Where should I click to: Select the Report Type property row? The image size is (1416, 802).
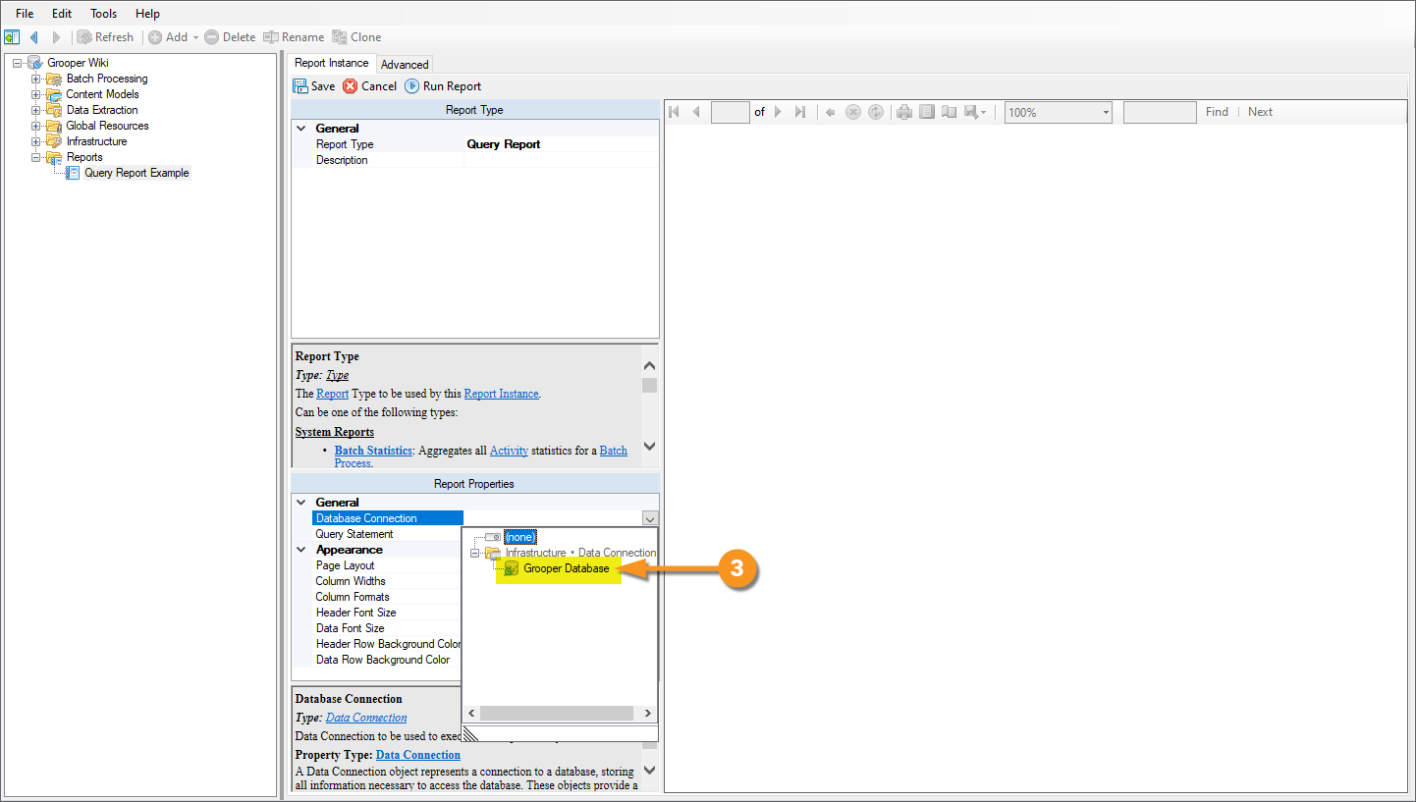(x=485, y=144)
